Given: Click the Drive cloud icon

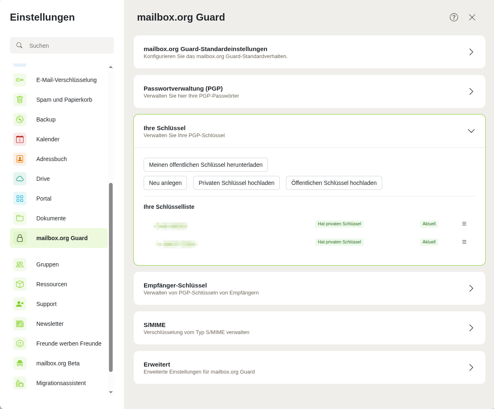Looking at the screenshot, I should [x=20, y=179].
